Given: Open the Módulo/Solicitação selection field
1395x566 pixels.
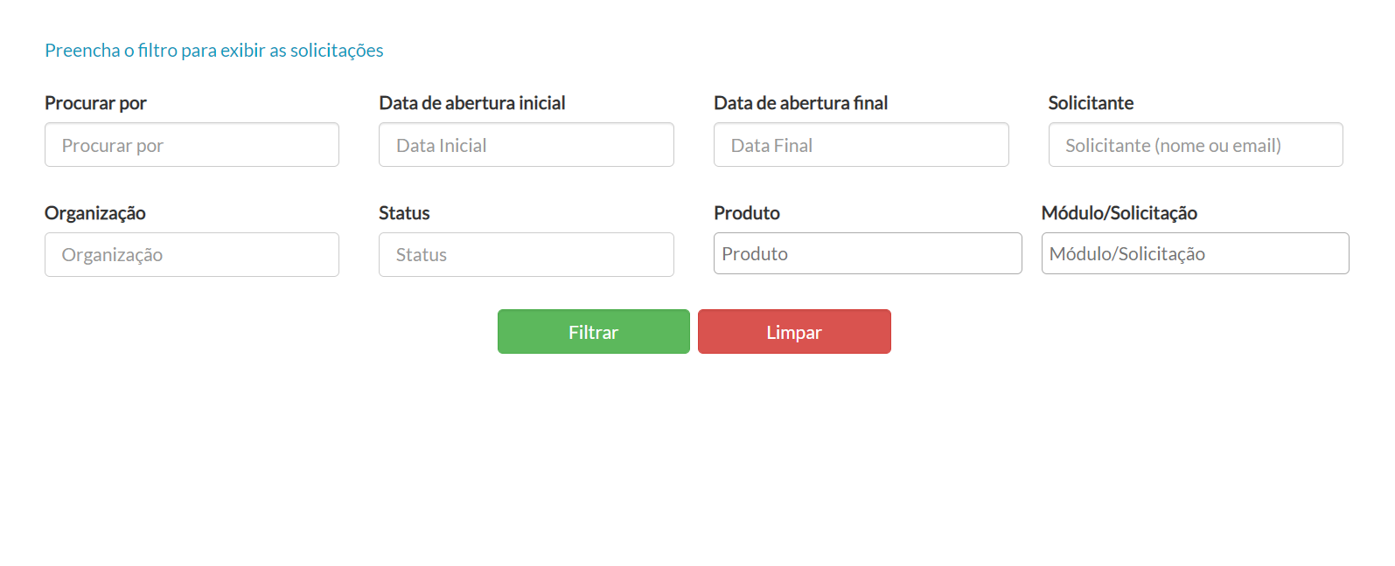Looking at the screenshot, I should [1195, 253].
